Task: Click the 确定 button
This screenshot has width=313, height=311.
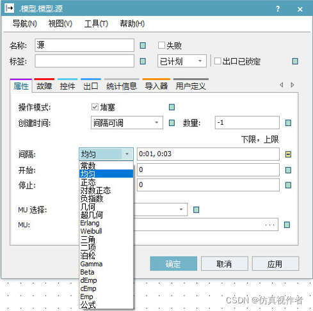Action: 173,264
